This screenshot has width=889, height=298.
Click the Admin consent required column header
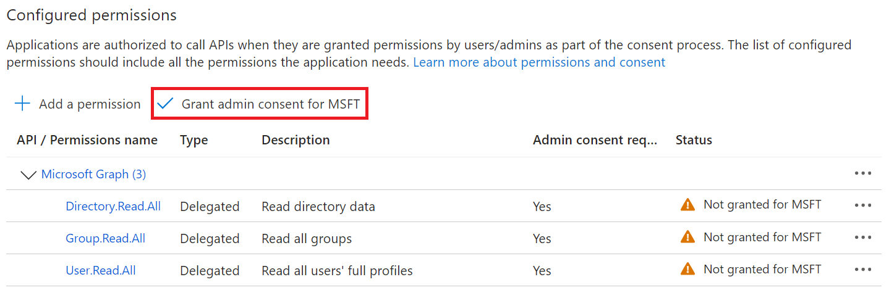[595, 140]
